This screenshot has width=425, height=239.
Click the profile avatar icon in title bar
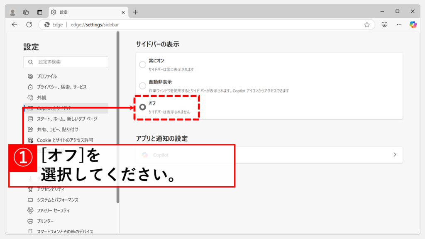[x=12, y=12]
